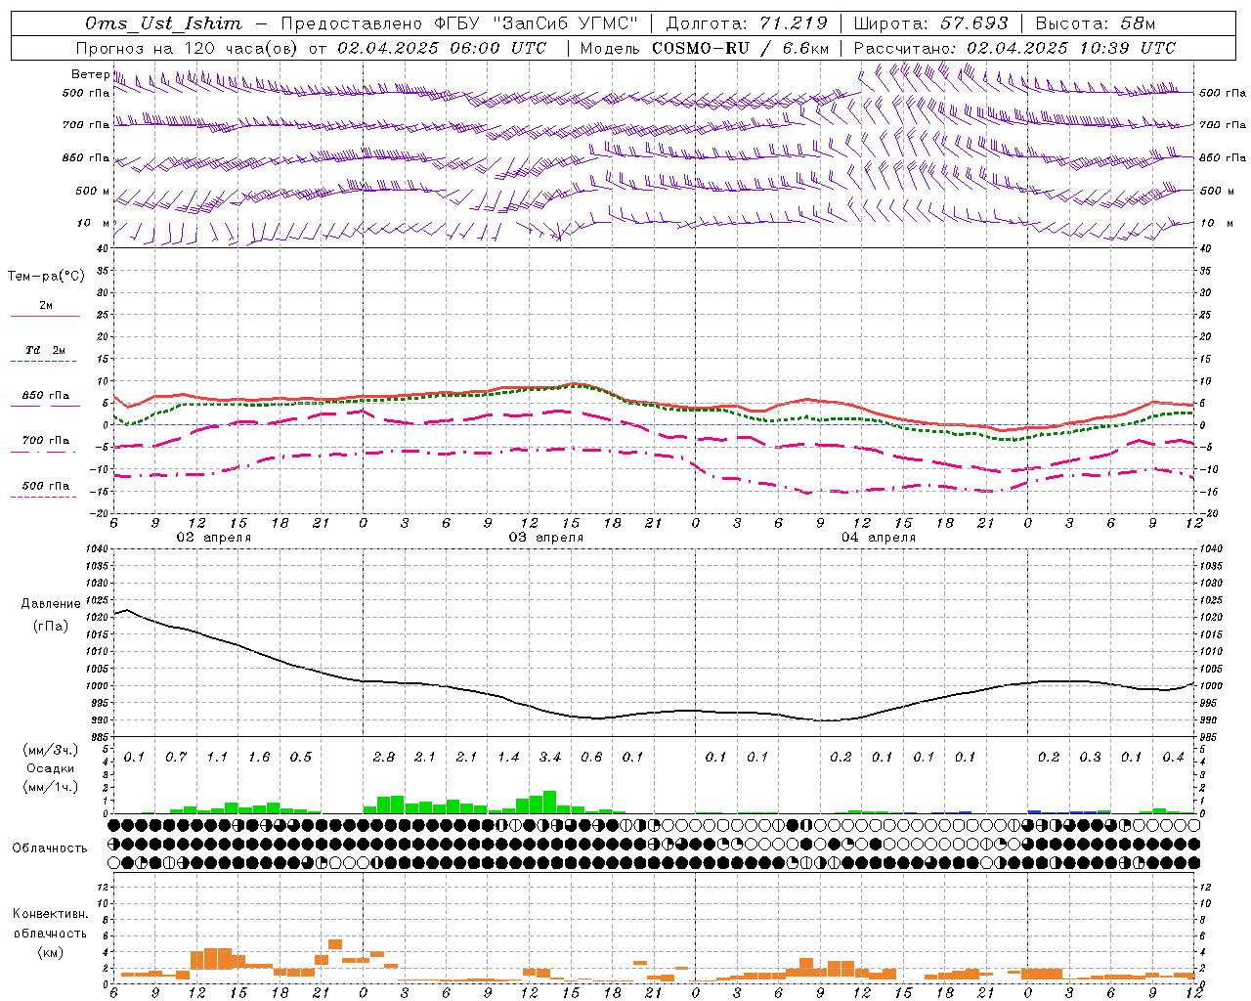1251x1001 pixels.
Task: Select the date label 04 апреля
Action: [879, 538]
